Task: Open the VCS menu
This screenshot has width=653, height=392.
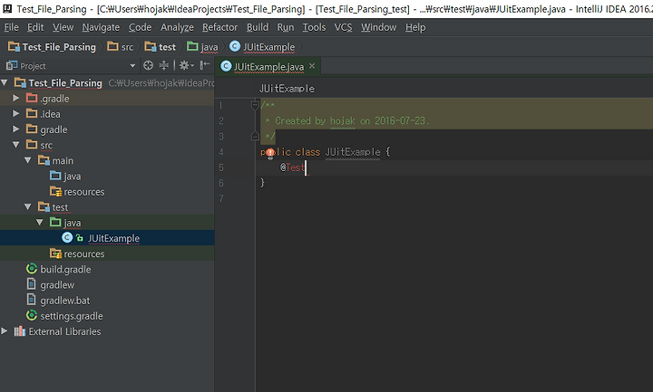Action: 343,27
